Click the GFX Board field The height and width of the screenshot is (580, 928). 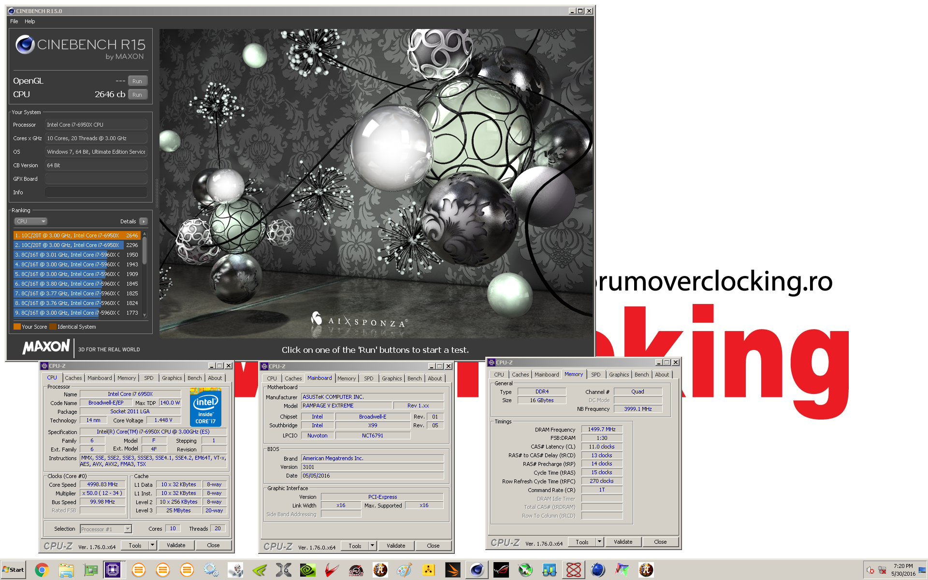point(96,179)
